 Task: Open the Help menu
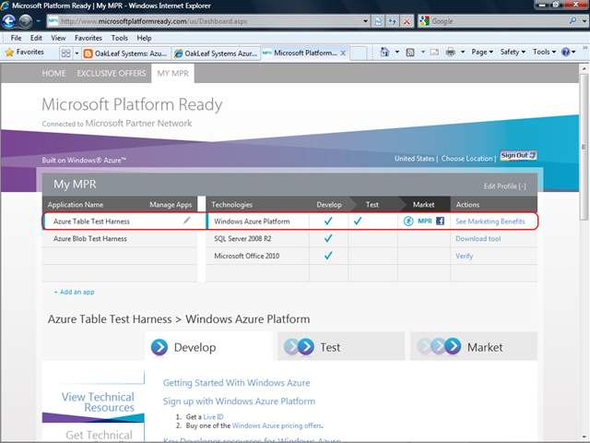(144, 38)
